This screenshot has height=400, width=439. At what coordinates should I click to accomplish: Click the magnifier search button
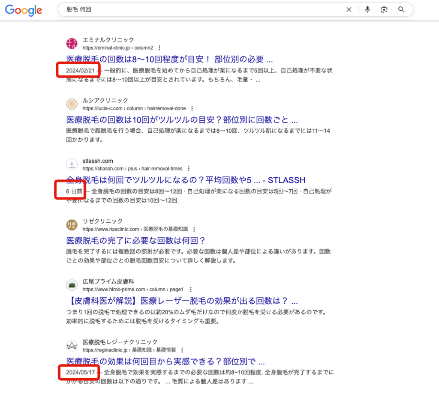click(x=401, y=10)
